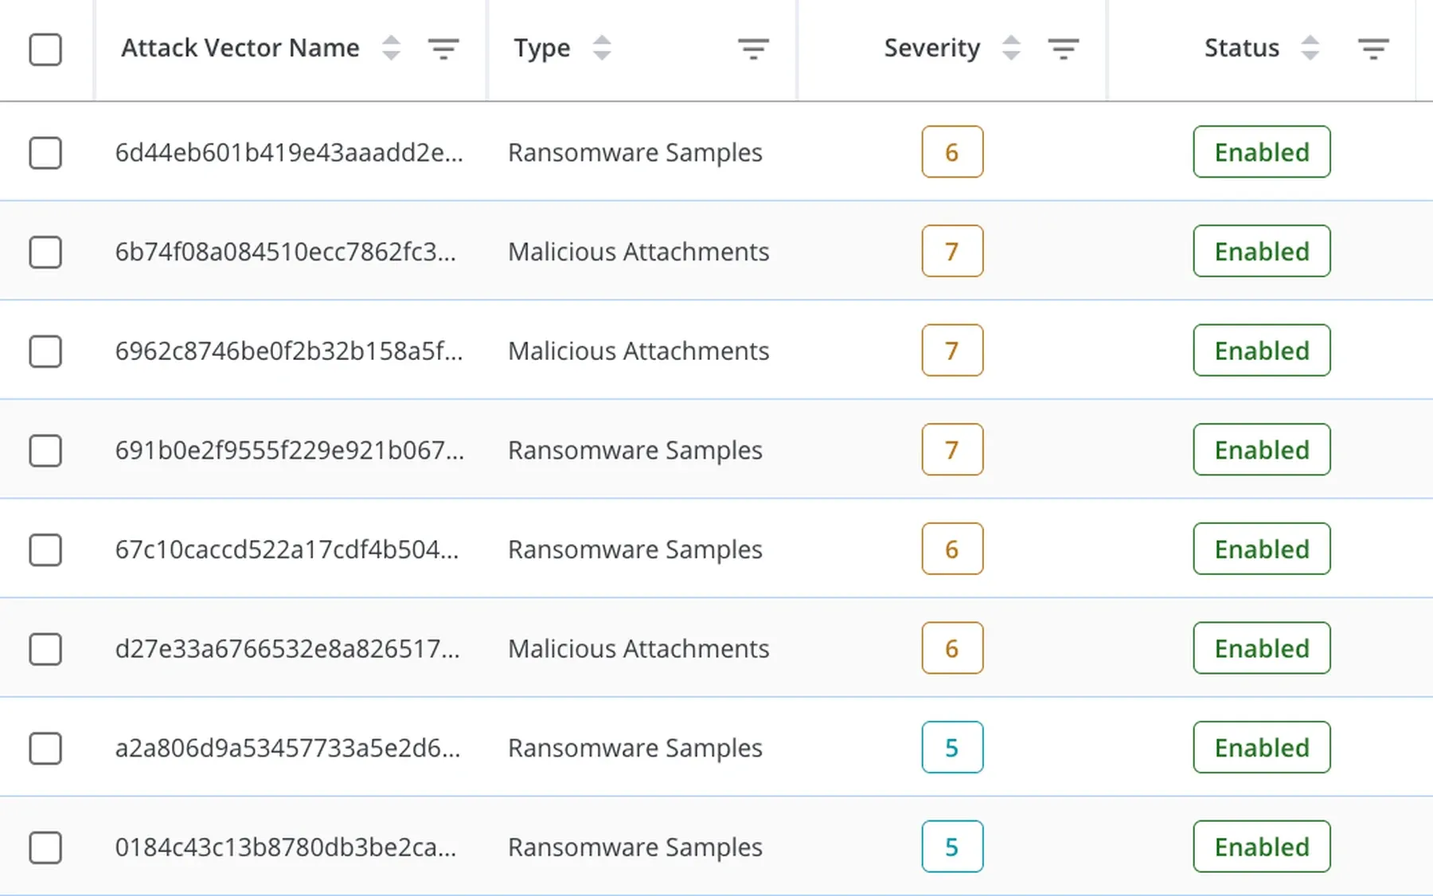Tick checkbox for 6962c8746be0f2b32b158a5f
Screen dimensions: 1433x896
click(x=45, y=351)
